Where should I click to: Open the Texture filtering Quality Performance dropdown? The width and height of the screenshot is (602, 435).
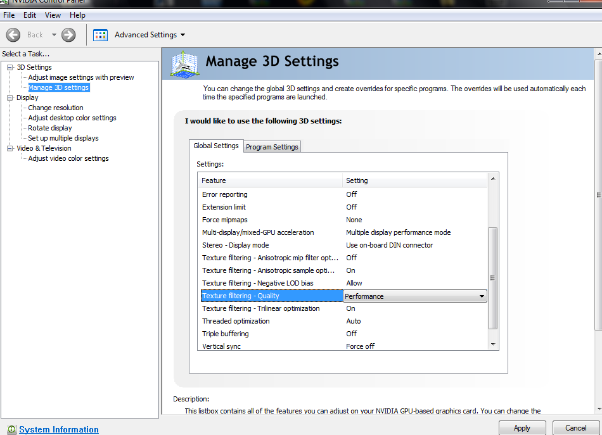414,296
